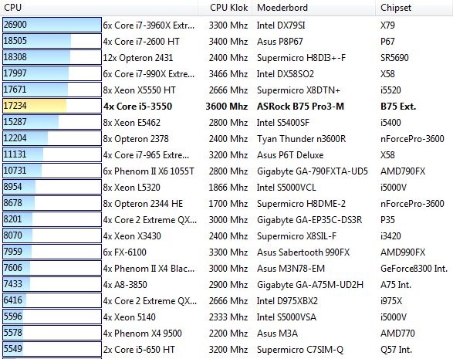453x359 pixels.
Task: Click the Chipset column header
Action: pyautogui.click(x=414, y=8)
